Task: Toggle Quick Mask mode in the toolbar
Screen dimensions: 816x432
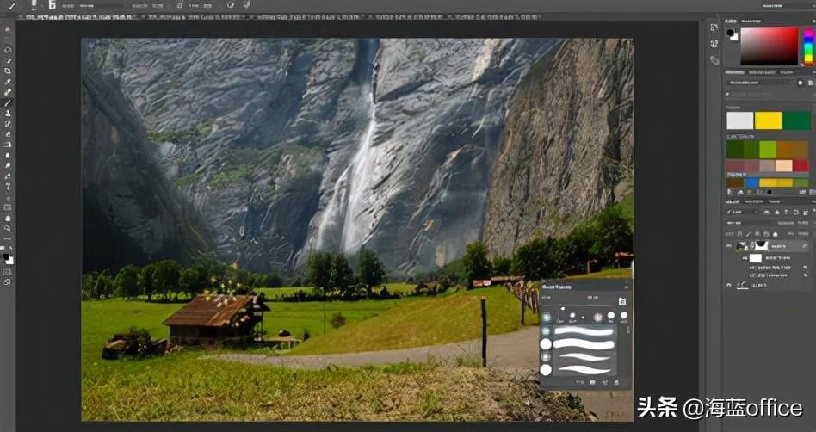Action: click(x=7, y=272)
